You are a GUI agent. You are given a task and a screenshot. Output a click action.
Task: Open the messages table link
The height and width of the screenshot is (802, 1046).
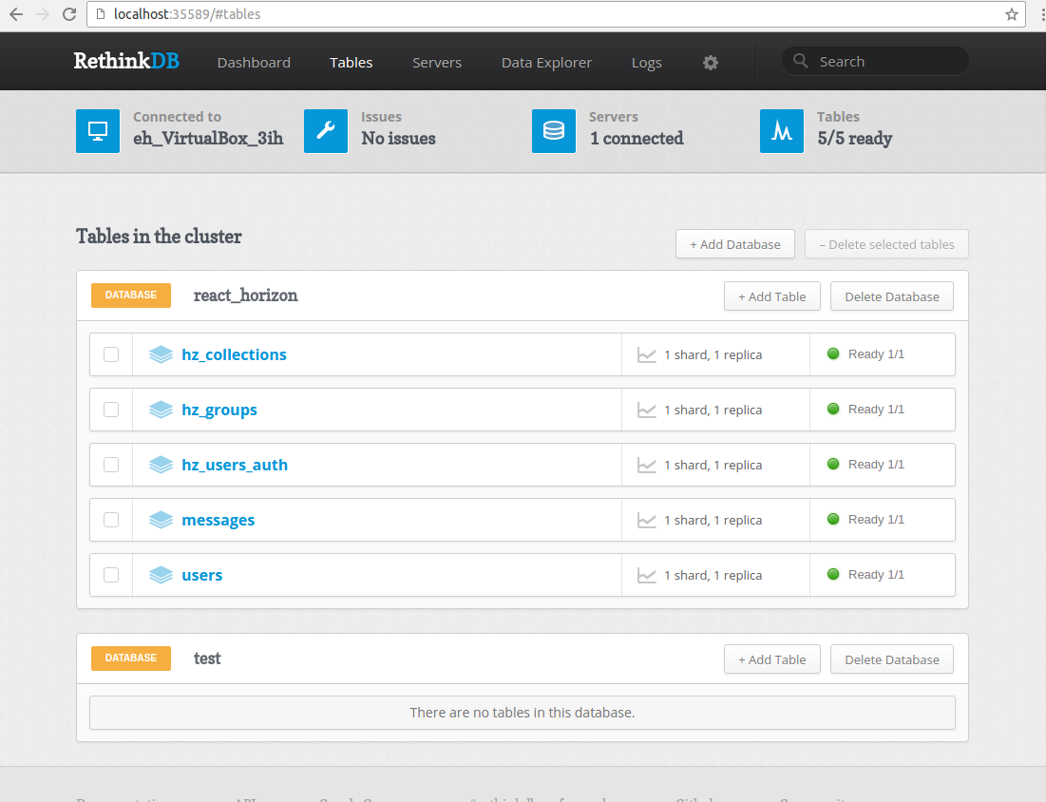tap(219, 520)
